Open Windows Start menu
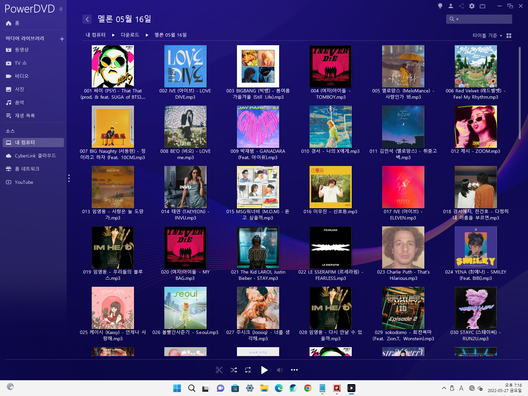The height and width of the screenshot is (396, 528). [177, 388]
